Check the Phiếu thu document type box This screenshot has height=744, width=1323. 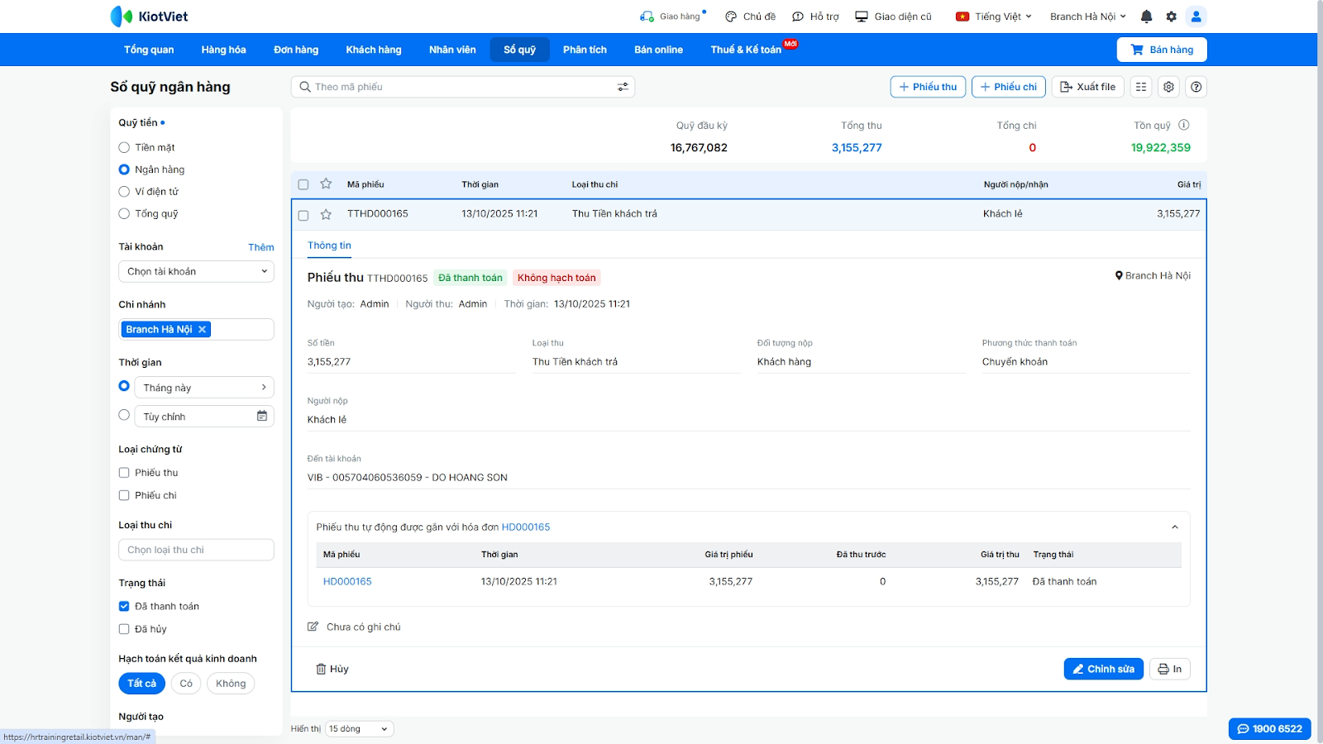click(124, 473)
